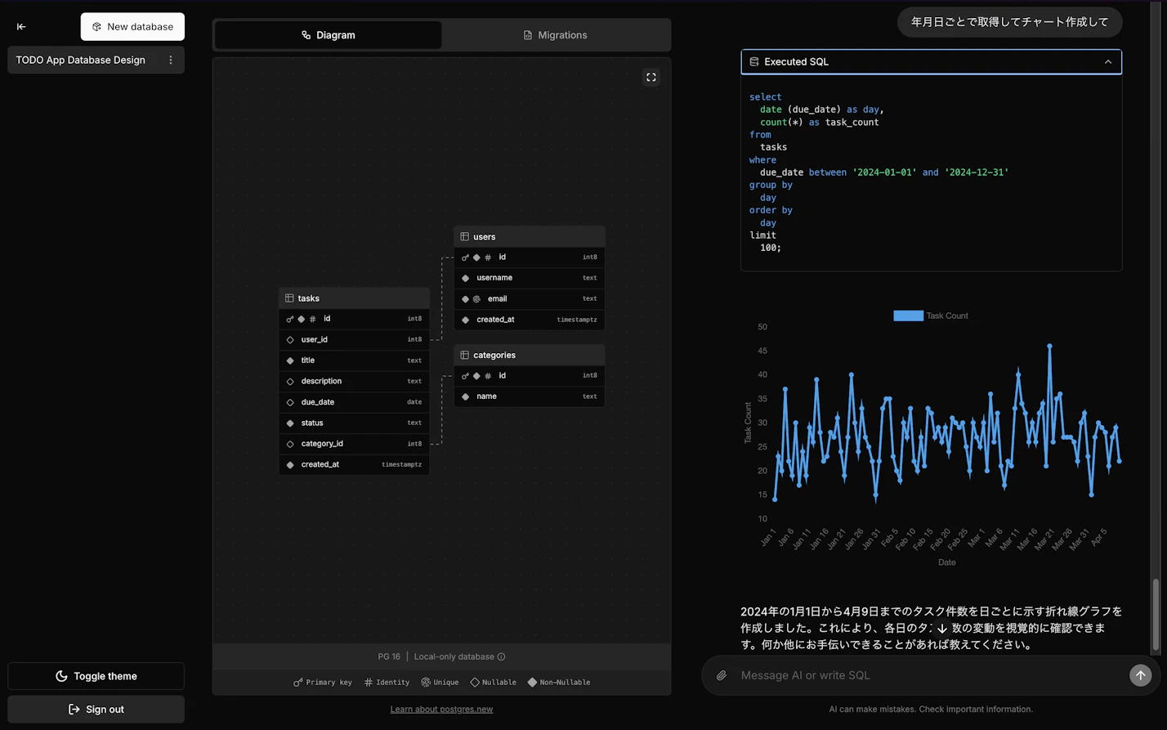Click the Primary key legend icon
This screenshot has height=730, width=1167.
click(297, 682)
